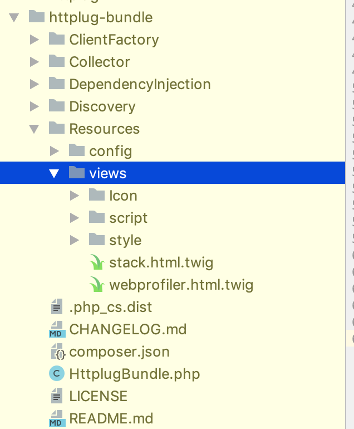Open the README.md file name
Image resolution: width=354 pixels, height=429 pixels.
(x=111, y=418)
